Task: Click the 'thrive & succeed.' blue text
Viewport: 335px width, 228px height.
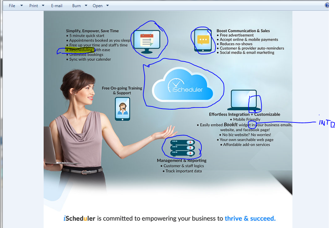Action: (250, 218)
